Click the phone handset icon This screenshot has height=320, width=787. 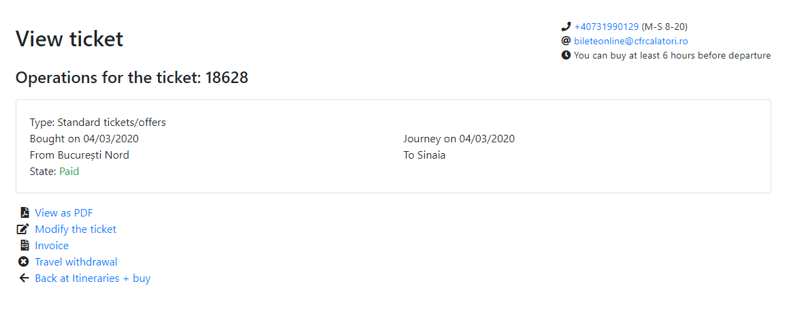click(566, 27)
